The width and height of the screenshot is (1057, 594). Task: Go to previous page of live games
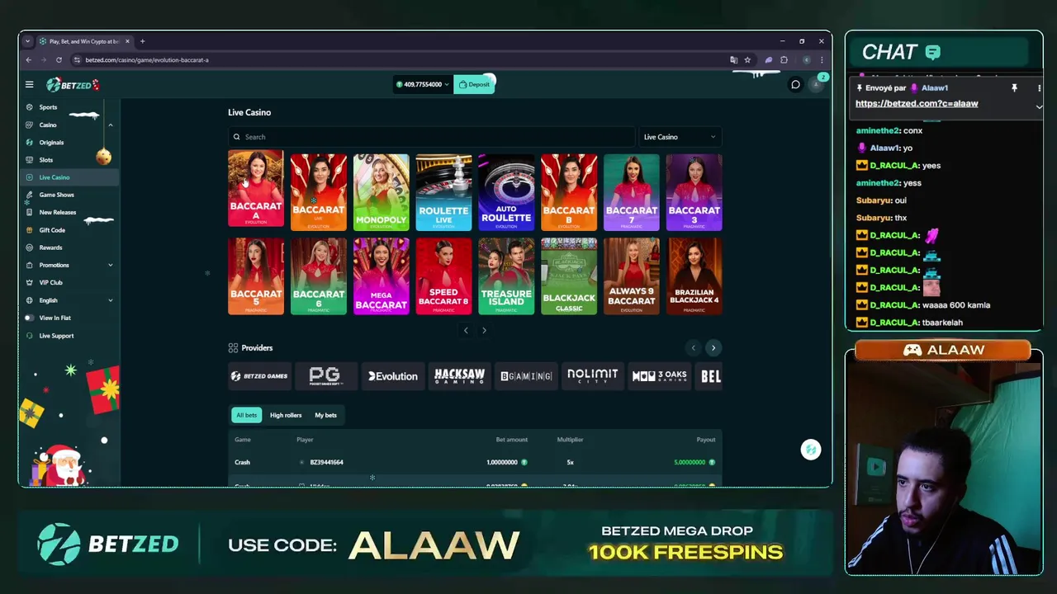click(466, 331)
